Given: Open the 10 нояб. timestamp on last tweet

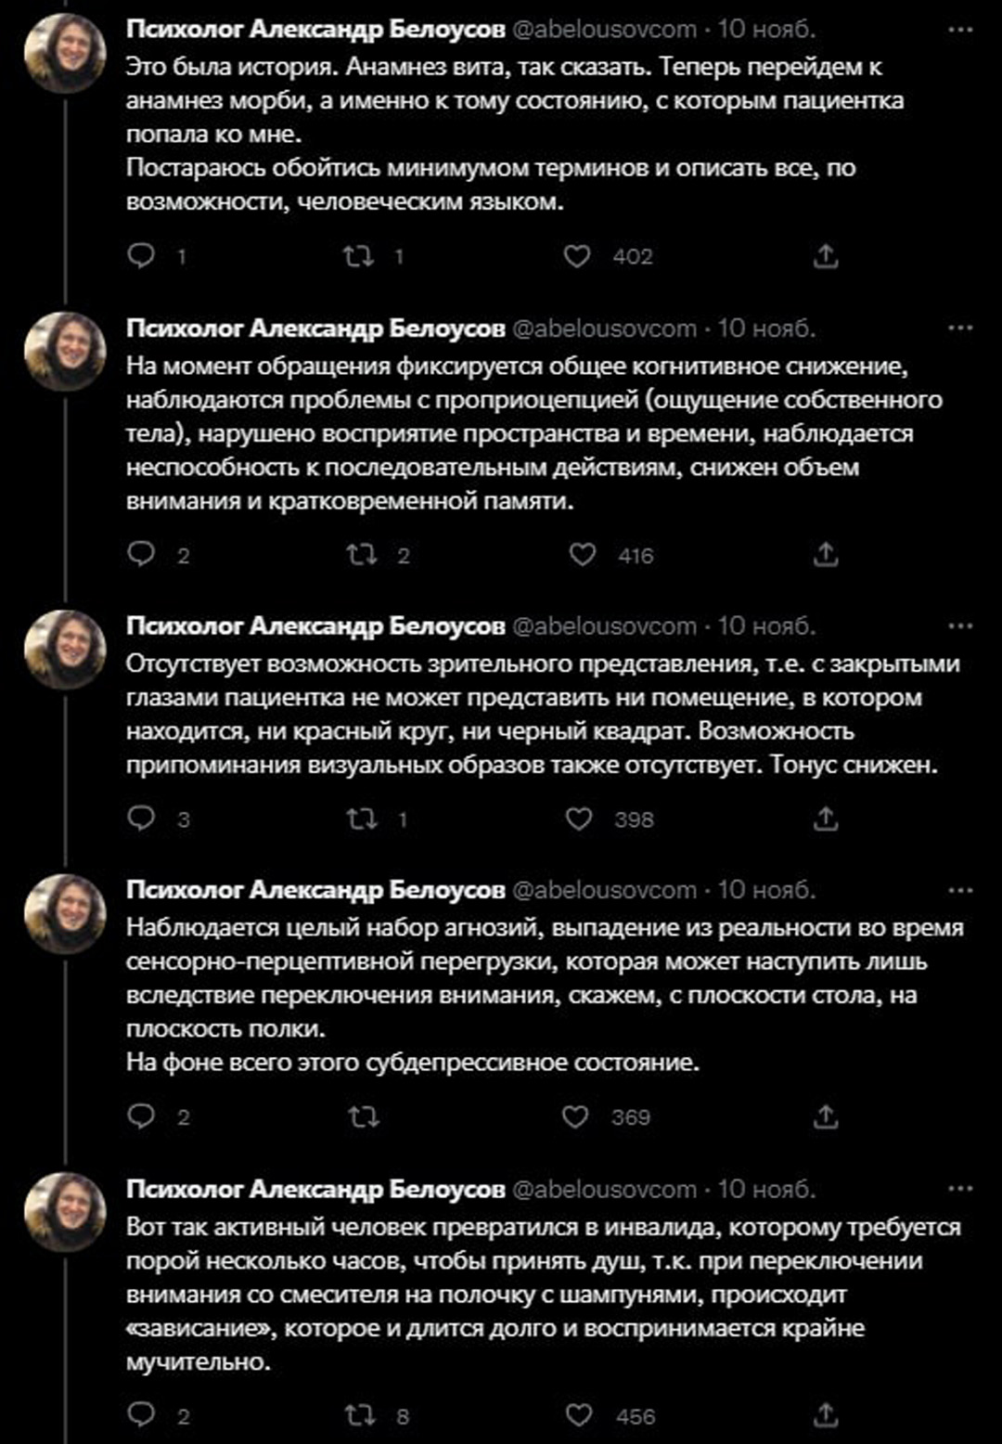Looking at the screenshot, I should point(766,1189).
